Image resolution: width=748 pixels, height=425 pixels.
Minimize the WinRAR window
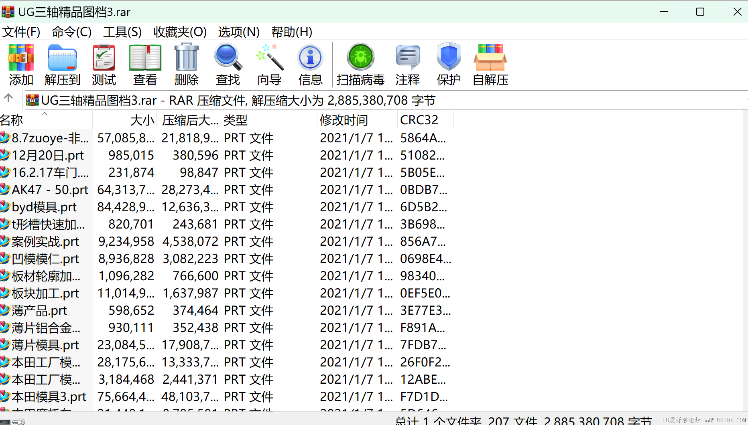point(664,12)
